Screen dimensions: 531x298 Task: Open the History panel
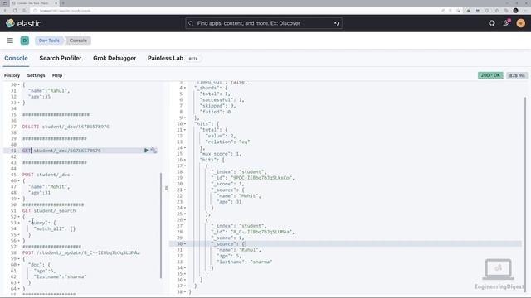(12, 75)
